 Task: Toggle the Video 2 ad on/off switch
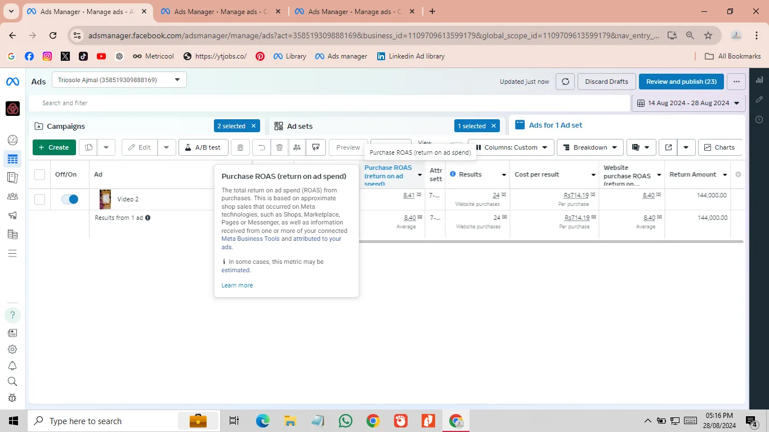click(x=70, y=199)
